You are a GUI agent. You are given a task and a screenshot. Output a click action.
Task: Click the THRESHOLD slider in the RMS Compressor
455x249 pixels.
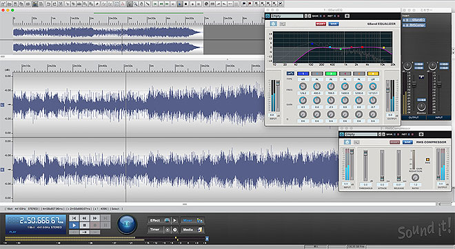pos(365,166)
